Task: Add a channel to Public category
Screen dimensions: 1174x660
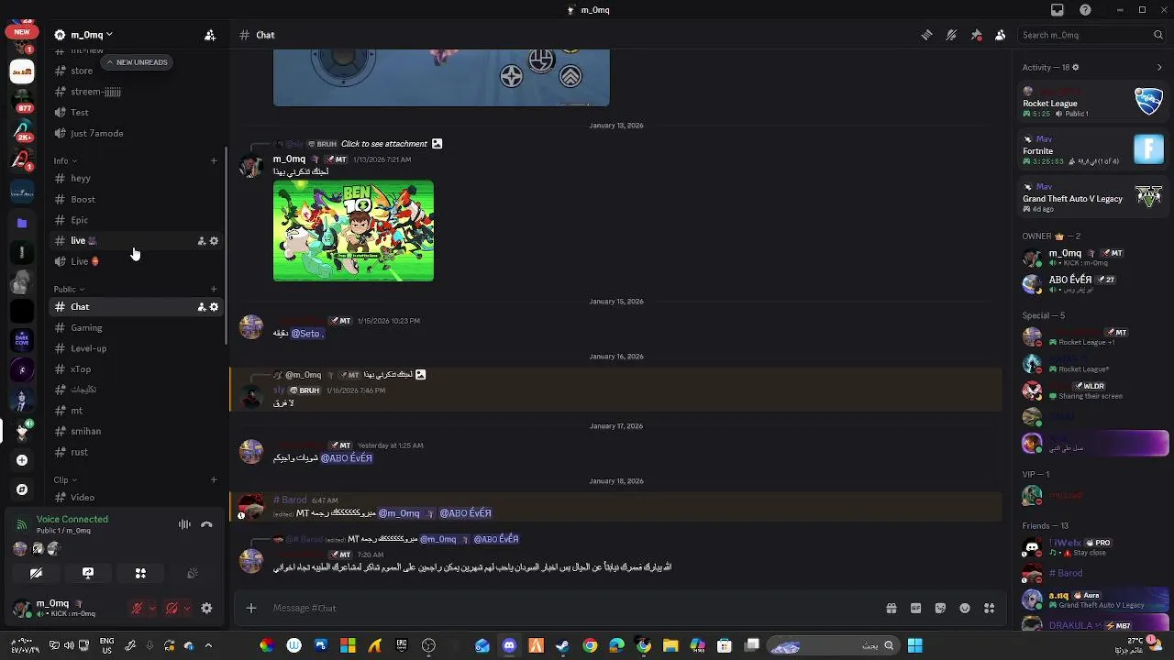Action: pos(214,289)
